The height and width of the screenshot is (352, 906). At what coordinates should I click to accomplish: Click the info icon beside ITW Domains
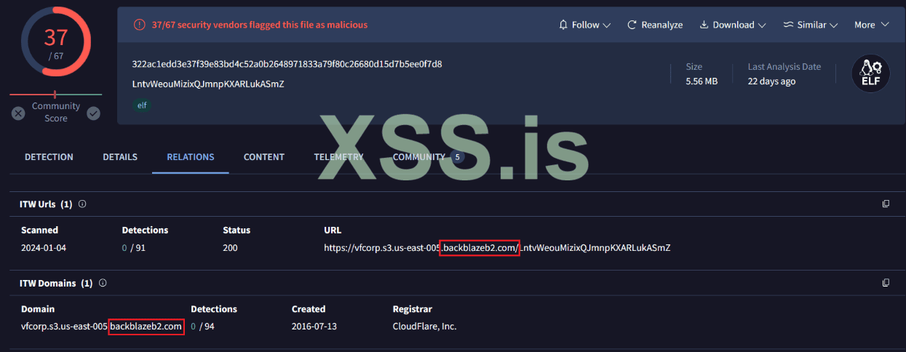[103, 283]
